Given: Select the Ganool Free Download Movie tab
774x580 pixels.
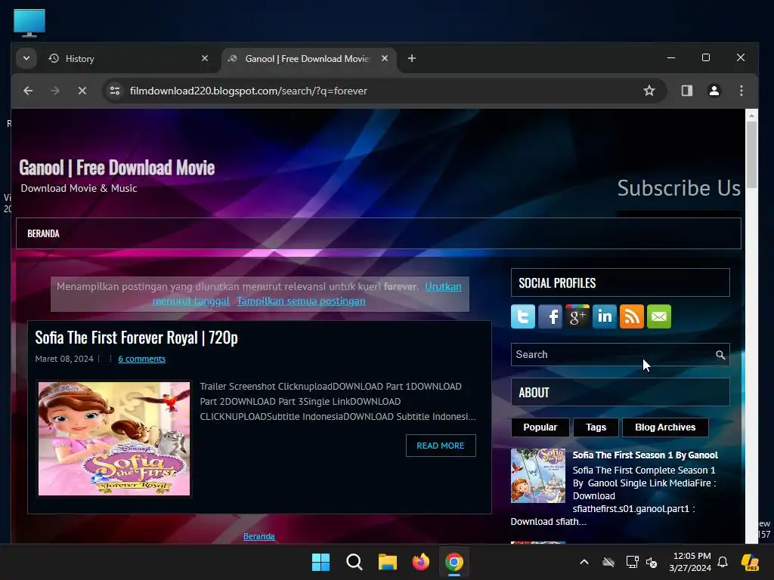Looking at the screenshot, I should coord(309,59).
